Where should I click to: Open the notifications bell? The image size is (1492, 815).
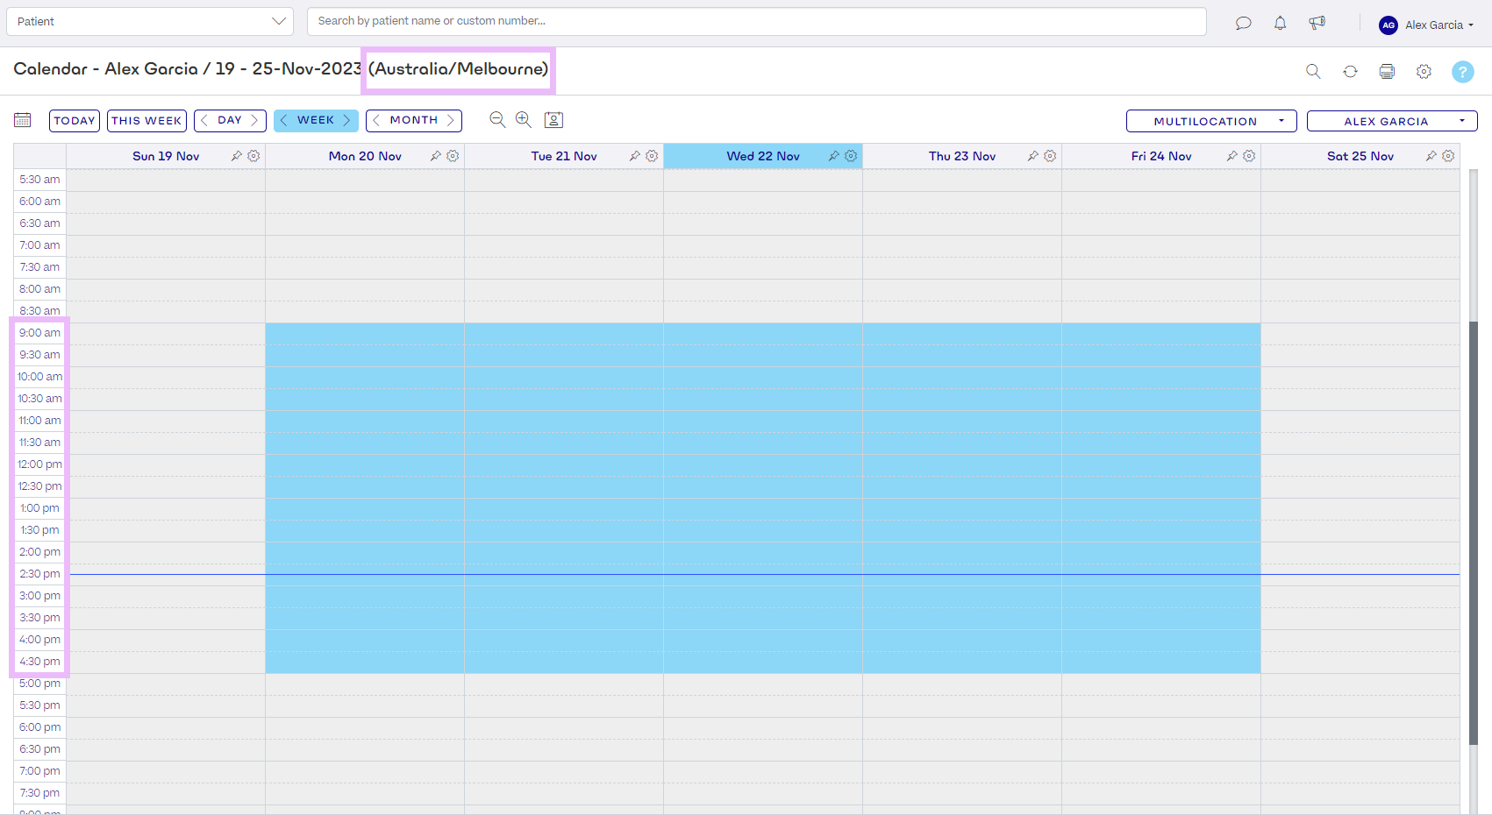[1280, 24]
